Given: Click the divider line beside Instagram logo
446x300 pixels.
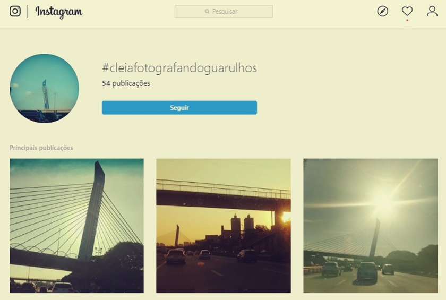Looking at the screenshot, I should click(28, 11).
